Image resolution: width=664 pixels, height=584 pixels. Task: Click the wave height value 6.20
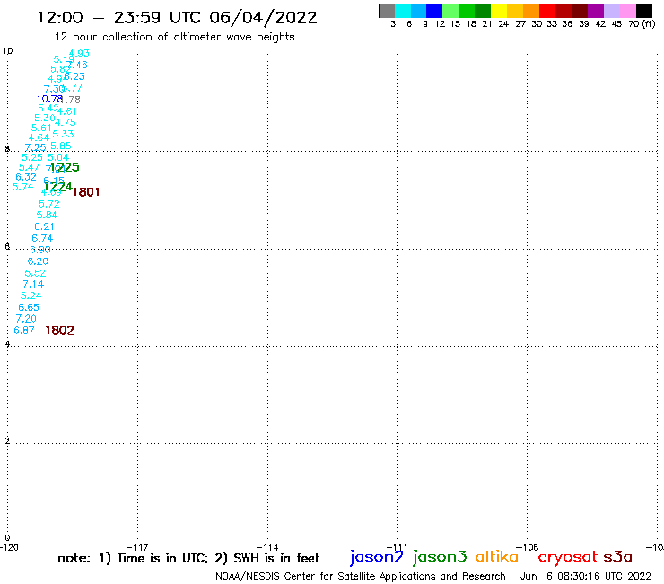[x=38, y=261]
